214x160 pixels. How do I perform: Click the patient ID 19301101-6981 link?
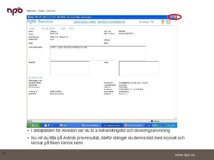coord(84,22)
